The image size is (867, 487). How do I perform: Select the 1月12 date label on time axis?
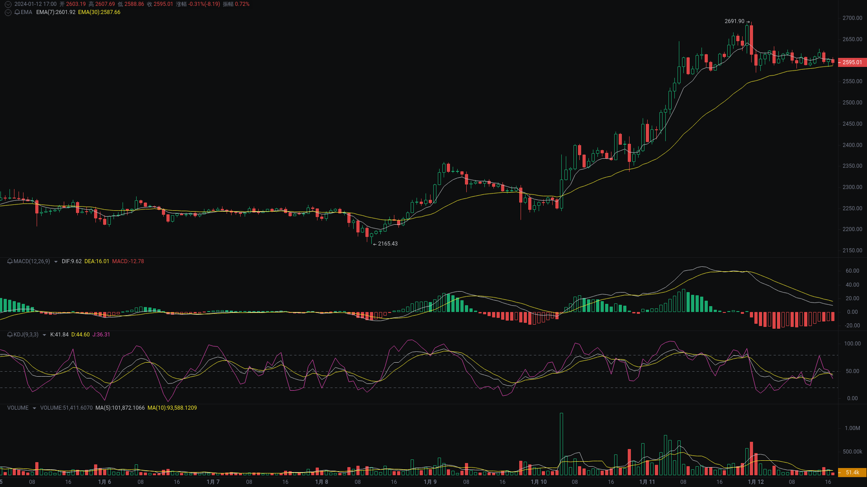tap(755, 482)
